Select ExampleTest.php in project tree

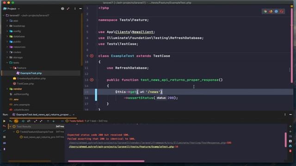(31, 73)
